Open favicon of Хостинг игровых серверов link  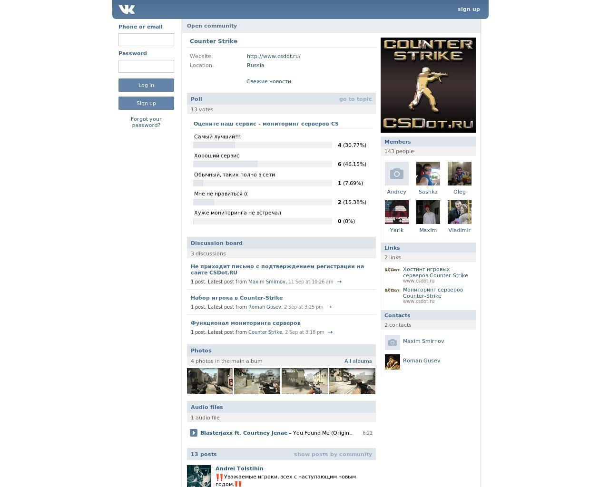pyautogui.click(x=393, y=270)
